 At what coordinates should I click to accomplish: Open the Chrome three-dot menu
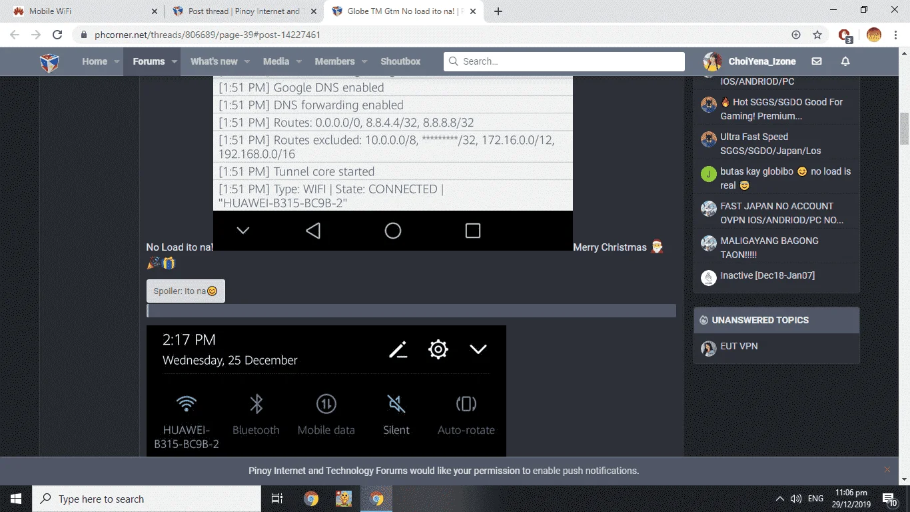896,35
